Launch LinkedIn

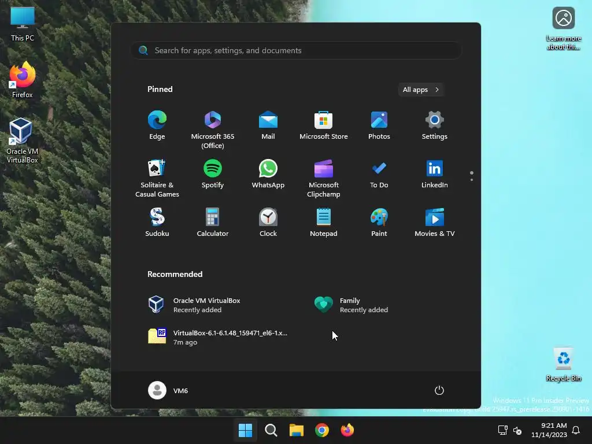pyautogui.click(x=435, y=174)
